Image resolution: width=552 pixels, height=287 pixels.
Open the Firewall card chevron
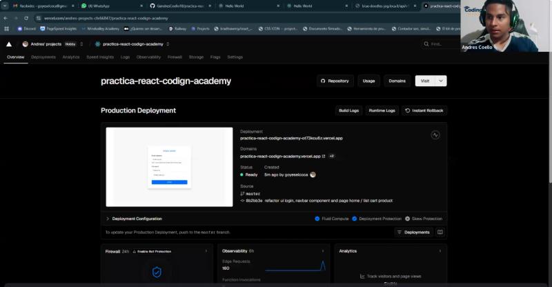tap(206, 251)
